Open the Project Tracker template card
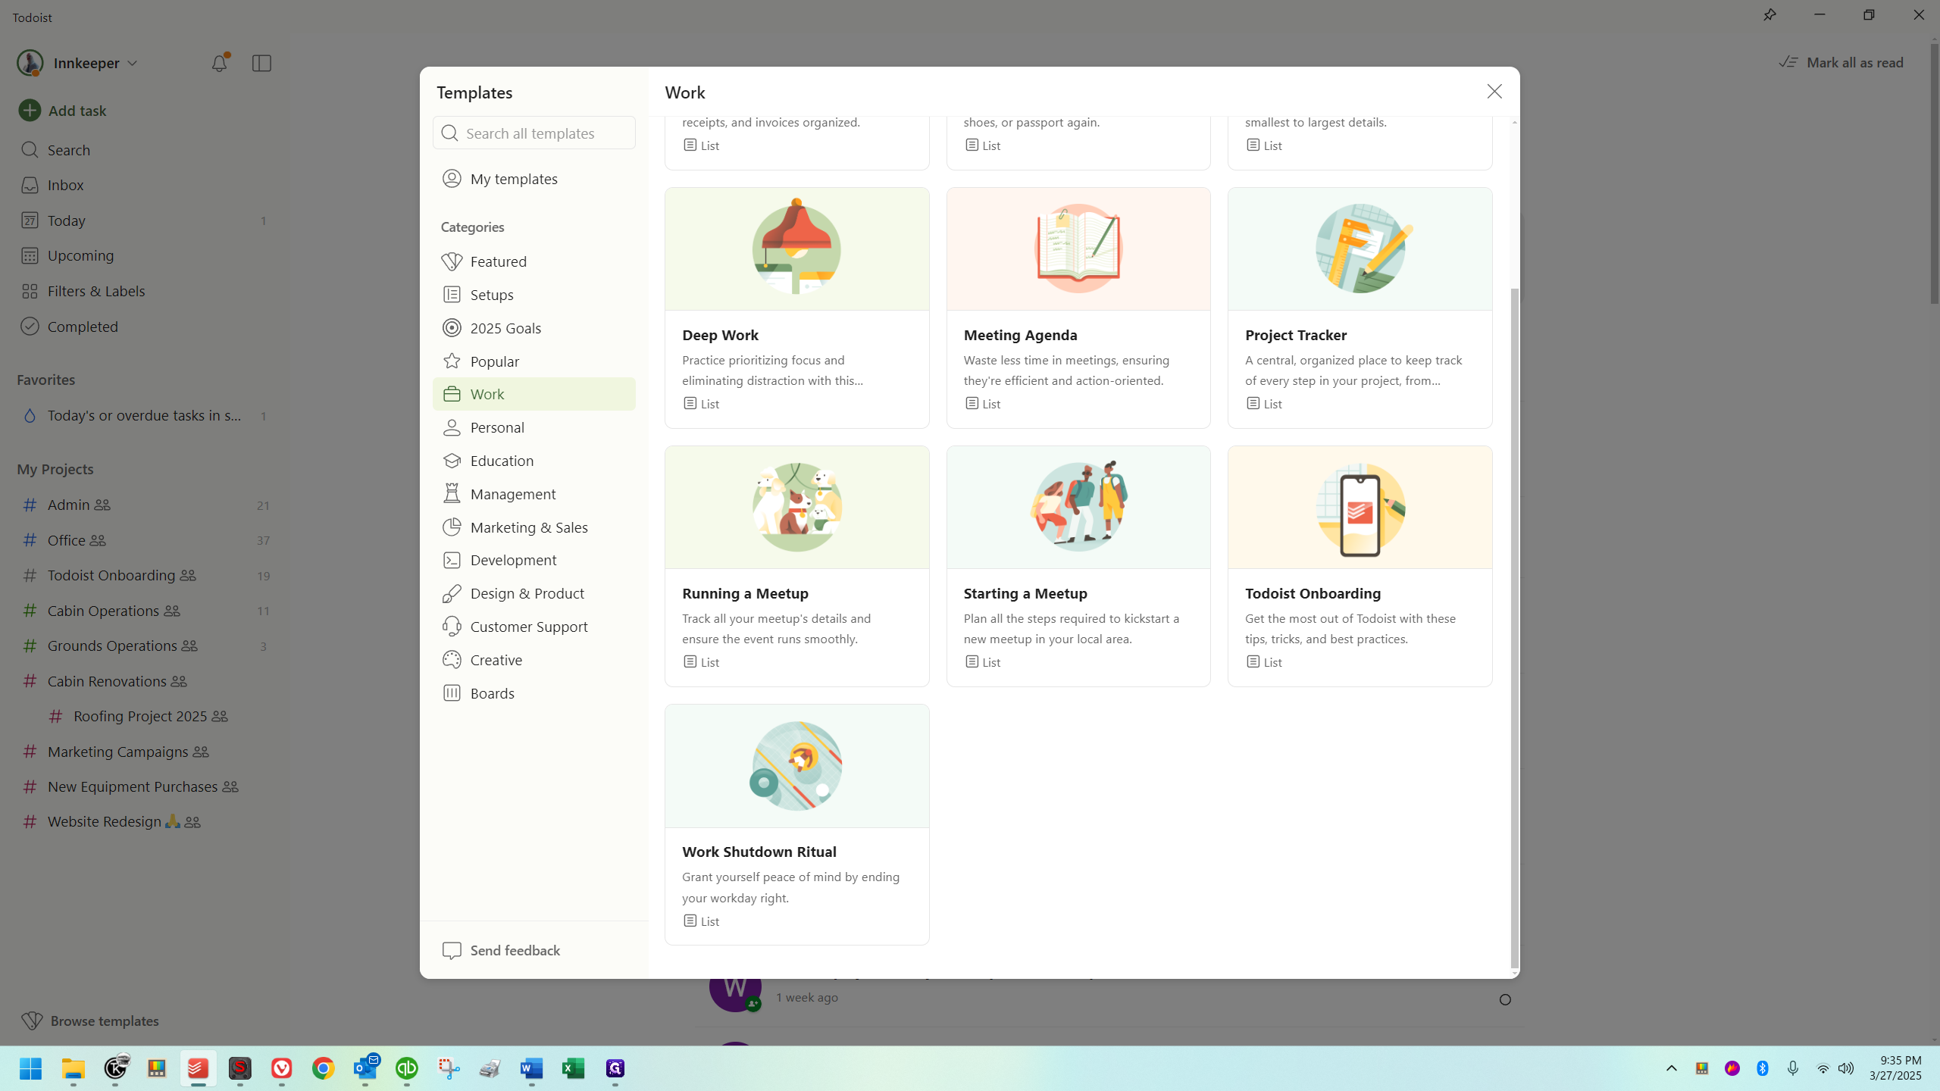This screenshot has width=1940, height=1091. [x=1360, y=308]
